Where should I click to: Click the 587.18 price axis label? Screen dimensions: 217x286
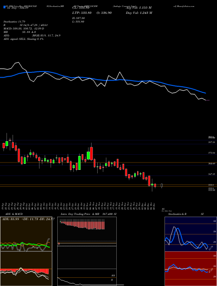pos(212,142)
